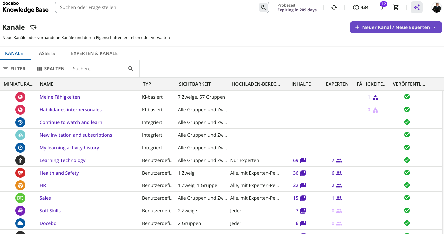Viewport: 444px width, 234px height.
Task: Click the search magnifier in the top bar
Action: 263,7
